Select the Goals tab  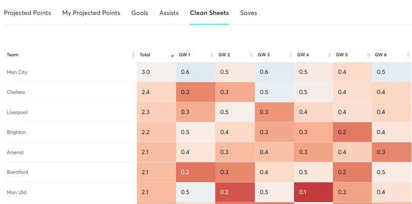(x=140, y=13)
